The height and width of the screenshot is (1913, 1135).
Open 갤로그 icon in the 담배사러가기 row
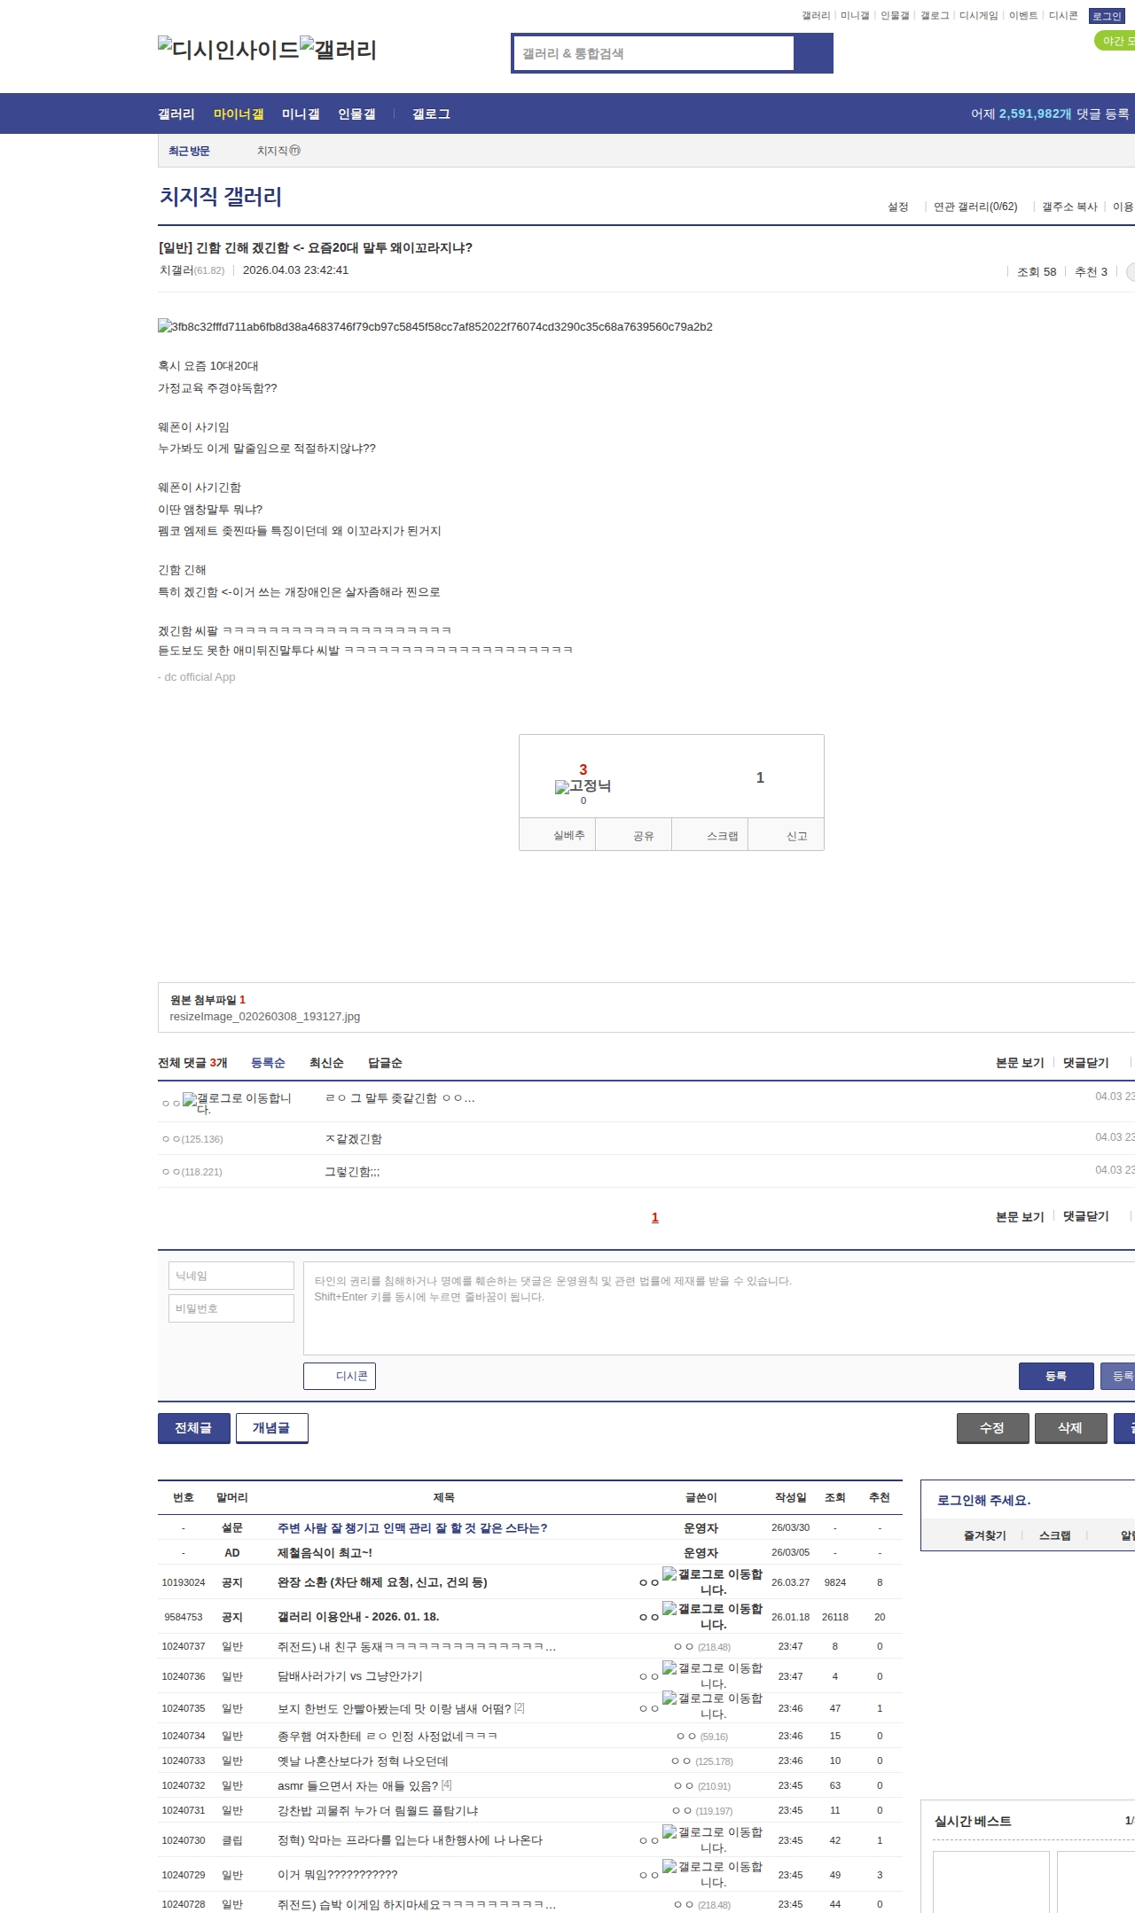[712, 1675]
